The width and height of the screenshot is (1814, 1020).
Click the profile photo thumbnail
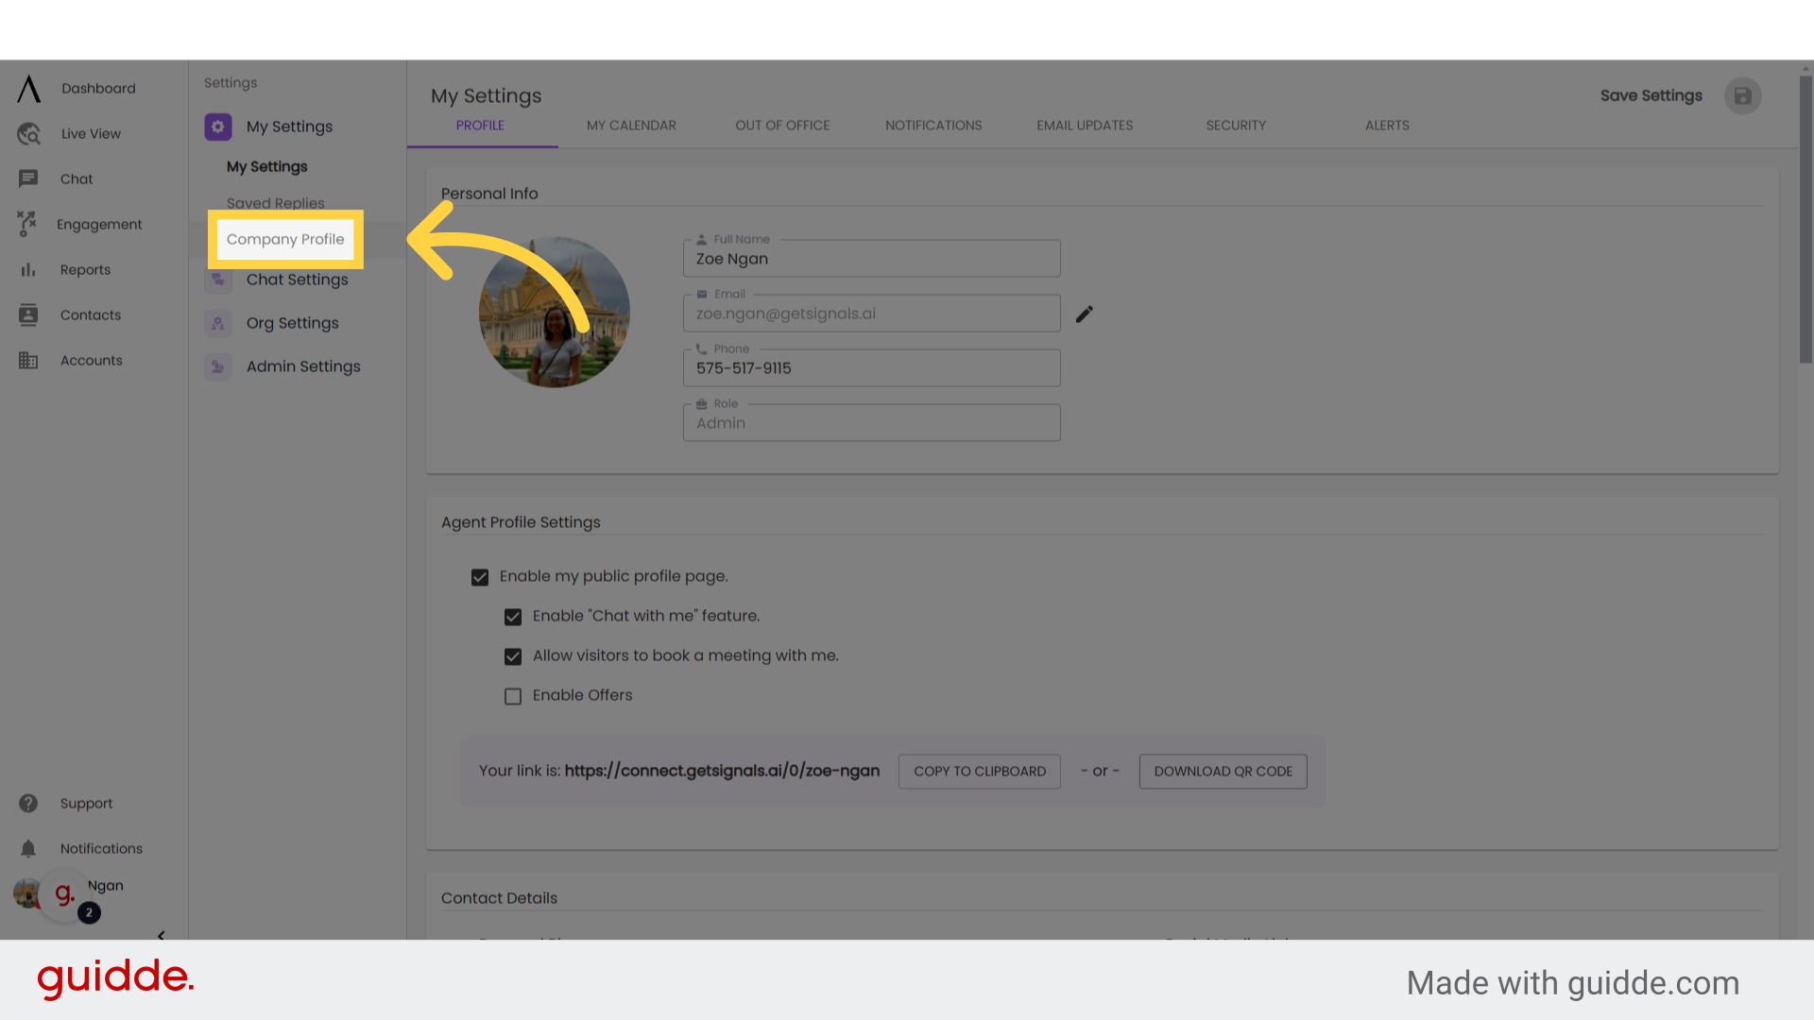(x=555, y=312)
